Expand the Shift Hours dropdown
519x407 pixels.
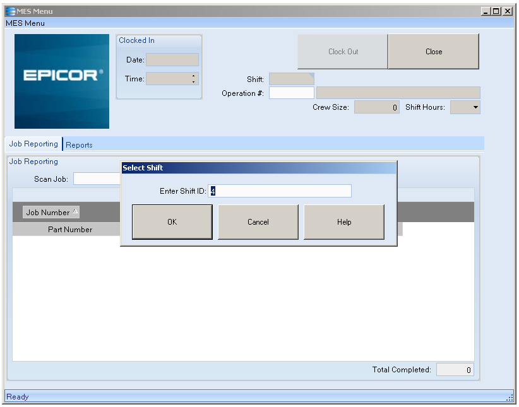pos(475,107)
